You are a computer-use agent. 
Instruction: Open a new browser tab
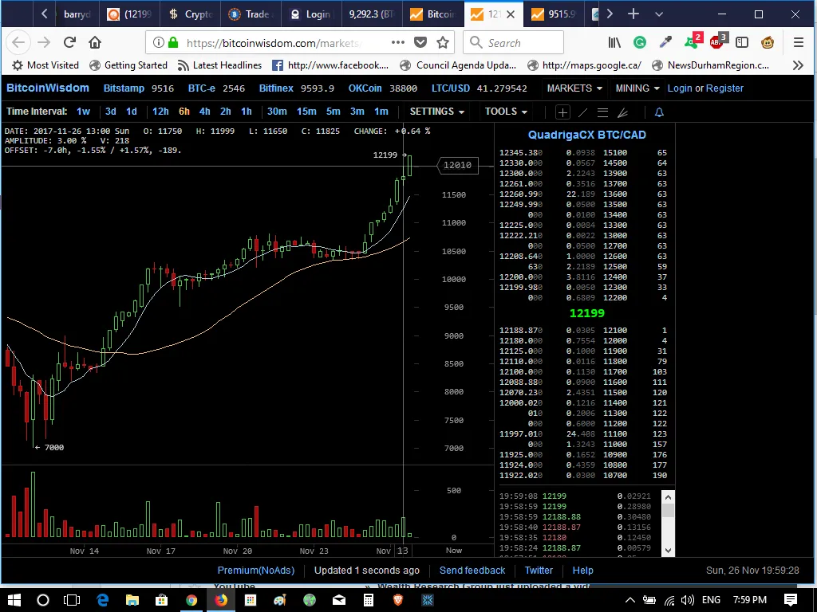(633, 14)
